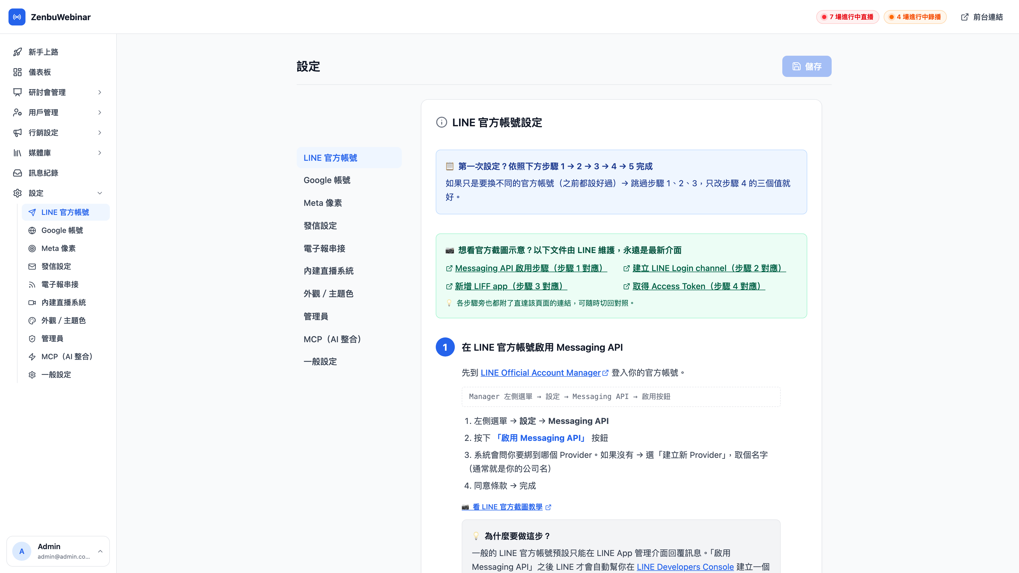Click the shield icon beside 管理員
Image resolution: width=1019 pixels, height=573 pixels.
point(32,338)
